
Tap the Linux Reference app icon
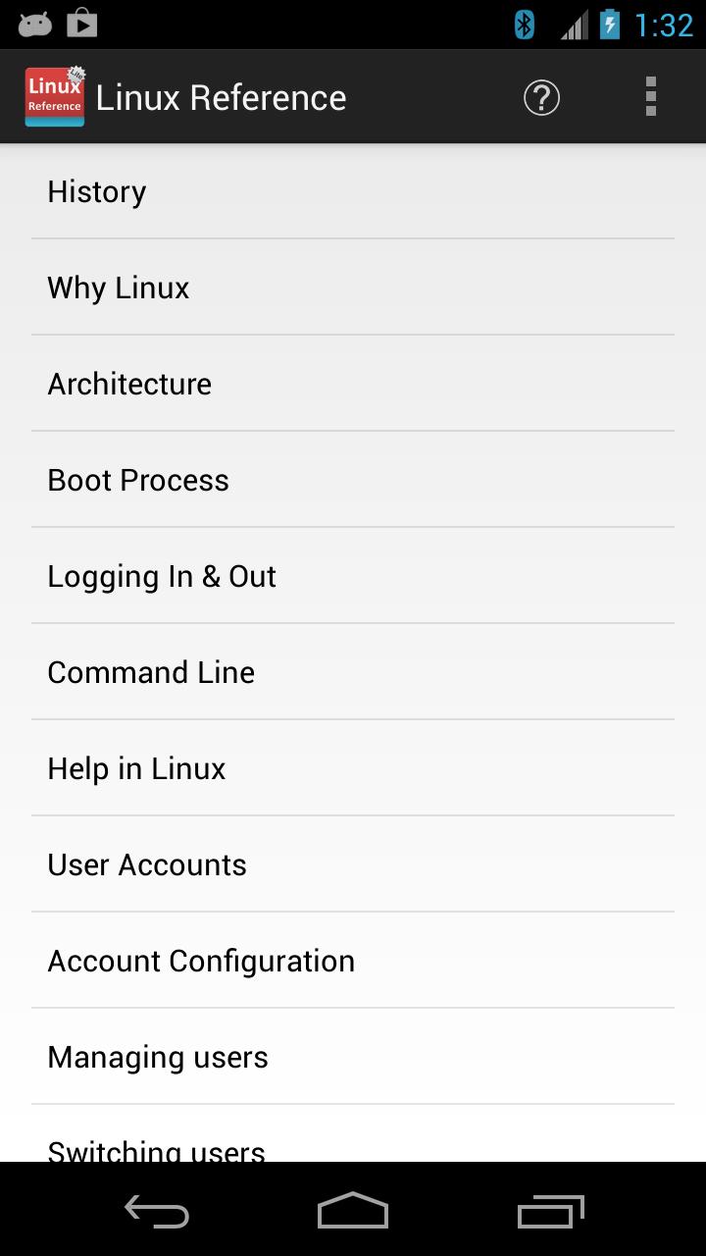coord(54,96)
